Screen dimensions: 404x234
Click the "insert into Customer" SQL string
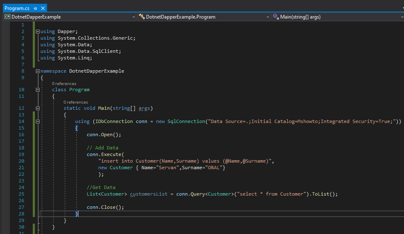point(185,161)
